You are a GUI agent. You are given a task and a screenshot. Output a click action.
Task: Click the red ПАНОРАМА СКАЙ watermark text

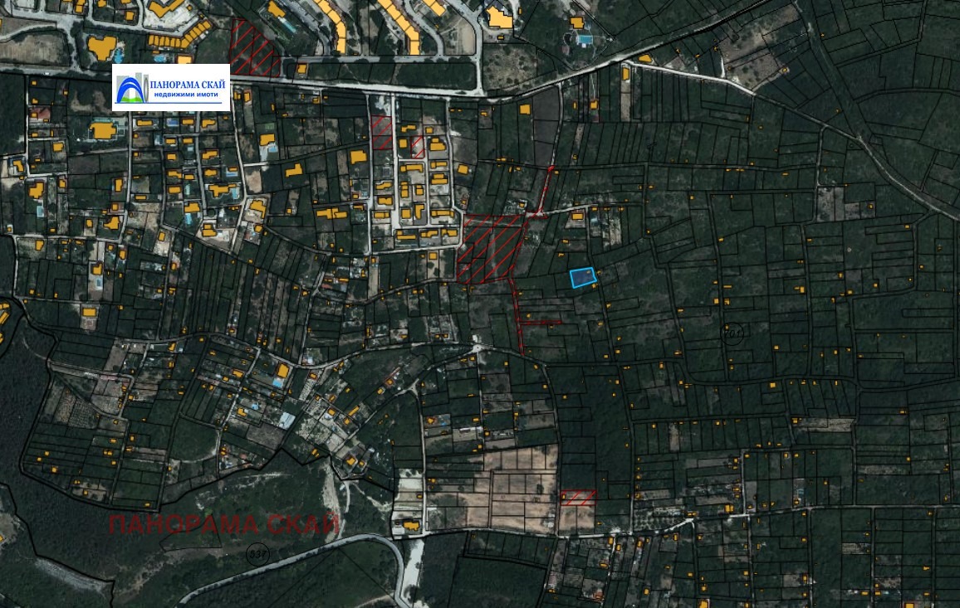(223, 524)
